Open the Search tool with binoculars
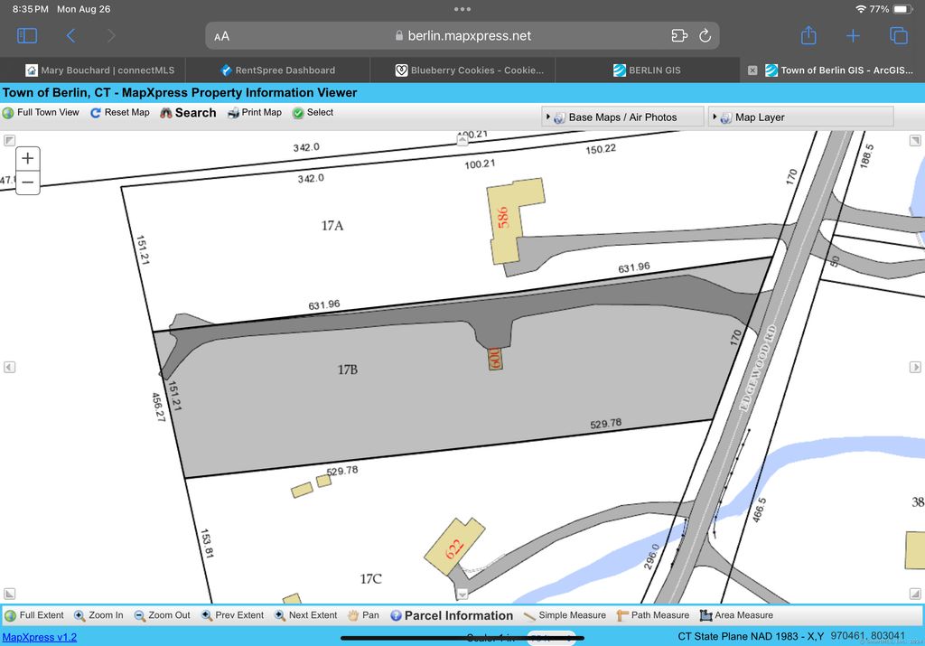 pos(189,113)
